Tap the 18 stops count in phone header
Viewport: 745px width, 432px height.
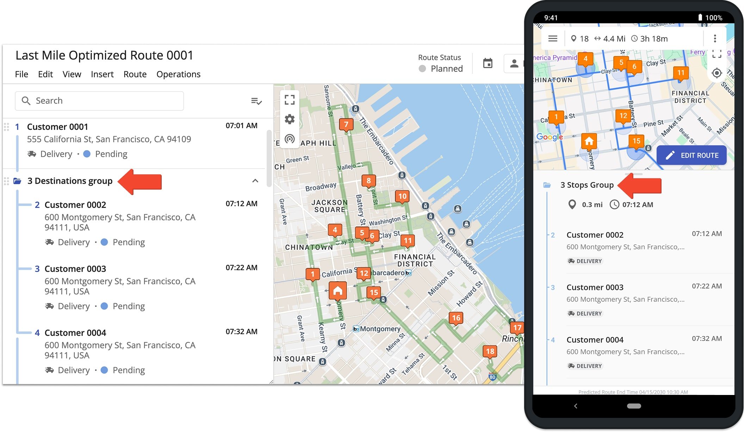point(580,38)
